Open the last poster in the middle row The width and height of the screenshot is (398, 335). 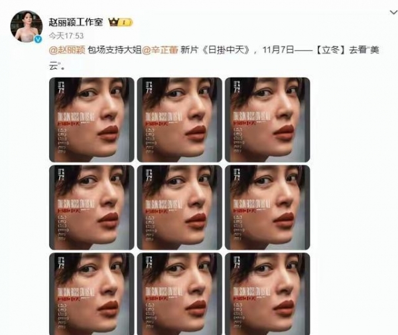(267, 207)
